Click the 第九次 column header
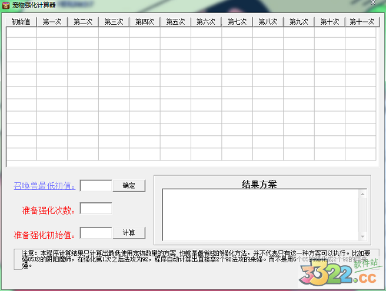The image size is (386, 291). (x=298, y=22)
